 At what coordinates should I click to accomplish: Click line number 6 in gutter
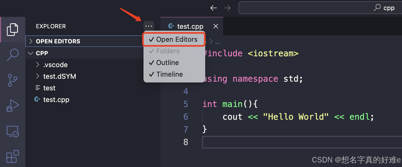click(186, 117)
